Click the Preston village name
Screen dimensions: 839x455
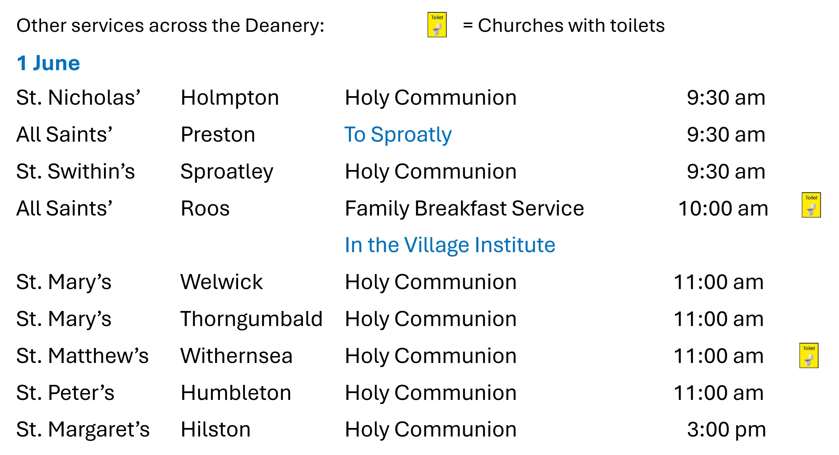[x=218, y=134]
